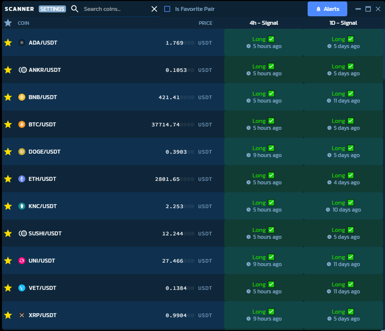Toggle favorite star for ADA/USDT
Screen dimensions: 385x331
(8, 43)
